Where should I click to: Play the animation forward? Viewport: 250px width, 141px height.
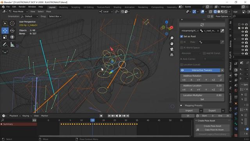point(120,116)
